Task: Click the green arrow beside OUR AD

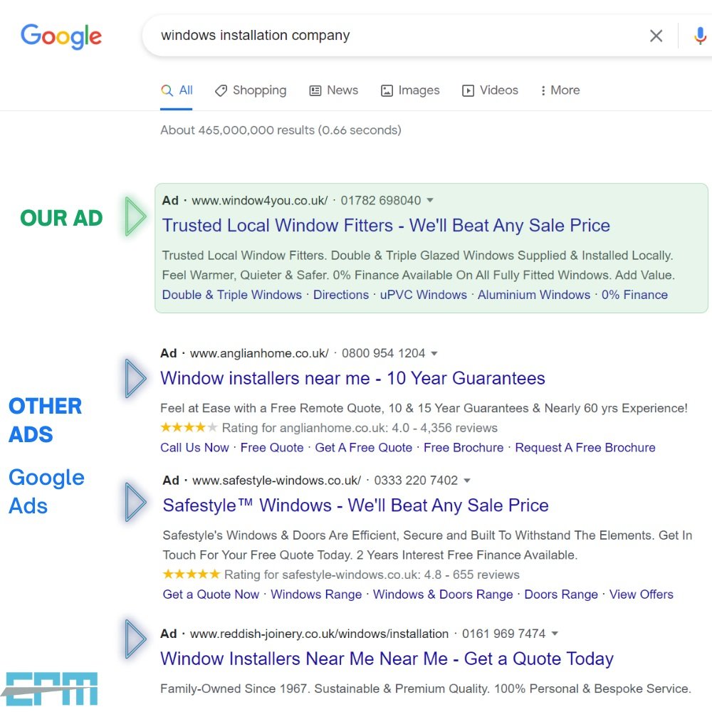Action: (x=135, y=216)
